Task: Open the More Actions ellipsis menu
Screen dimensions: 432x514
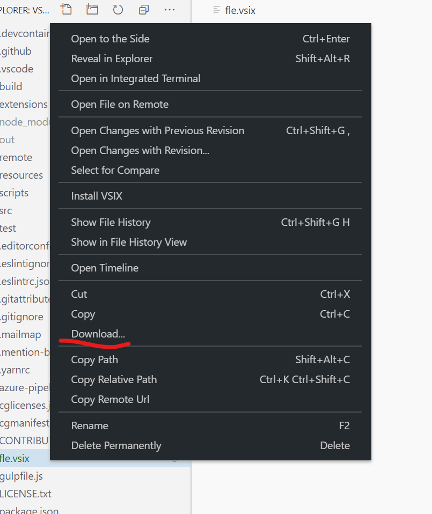Action: coord(169,9)
